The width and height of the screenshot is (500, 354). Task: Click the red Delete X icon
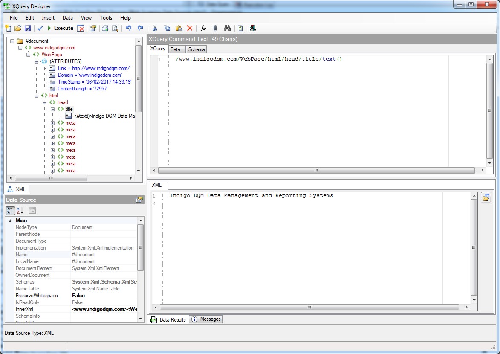tap(190, 28)
